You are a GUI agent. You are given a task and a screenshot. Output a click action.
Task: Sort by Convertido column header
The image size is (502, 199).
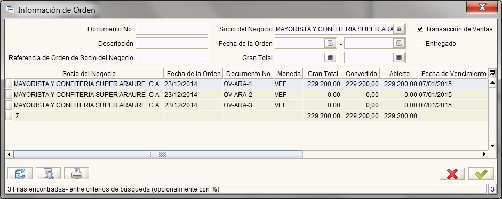[x=361, y=73]
